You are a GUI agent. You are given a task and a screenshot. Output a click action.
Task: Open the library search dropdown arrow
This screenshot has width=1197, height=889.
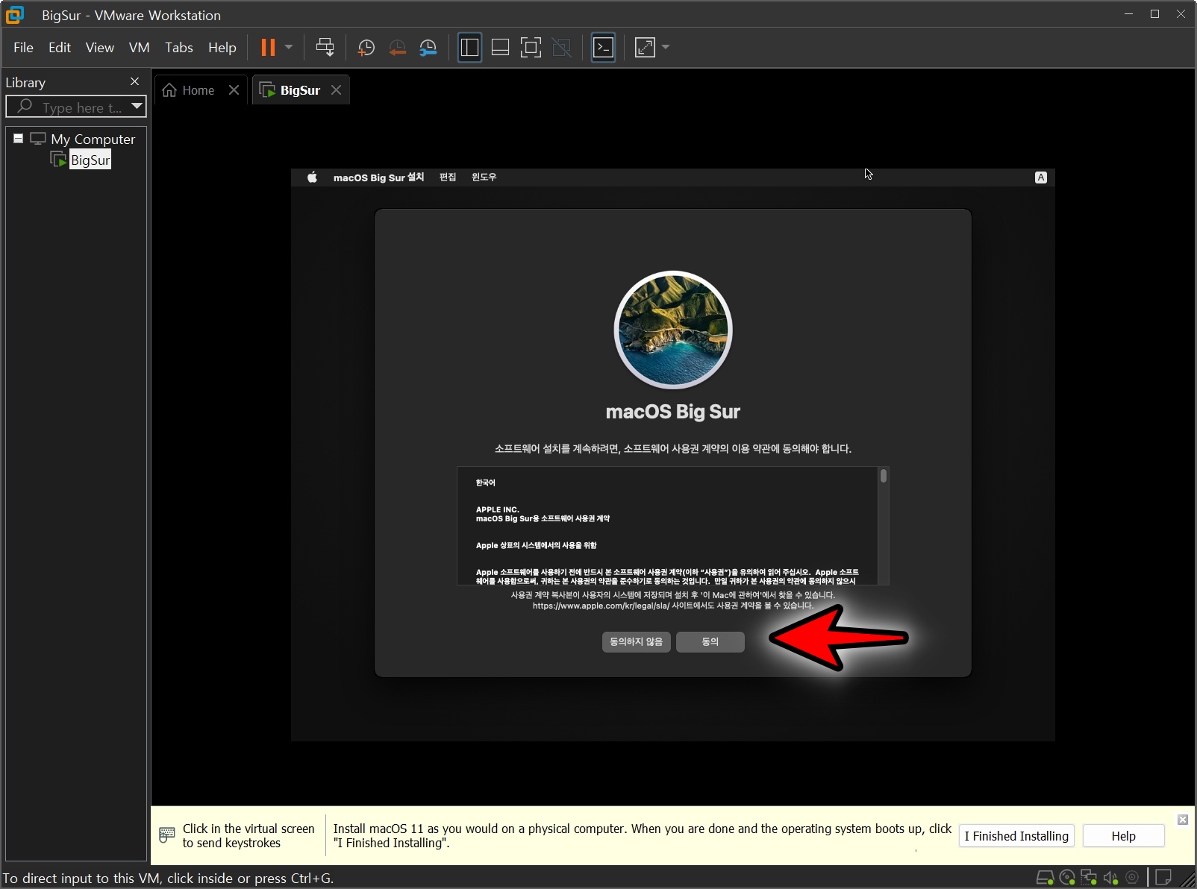[137, 107]
